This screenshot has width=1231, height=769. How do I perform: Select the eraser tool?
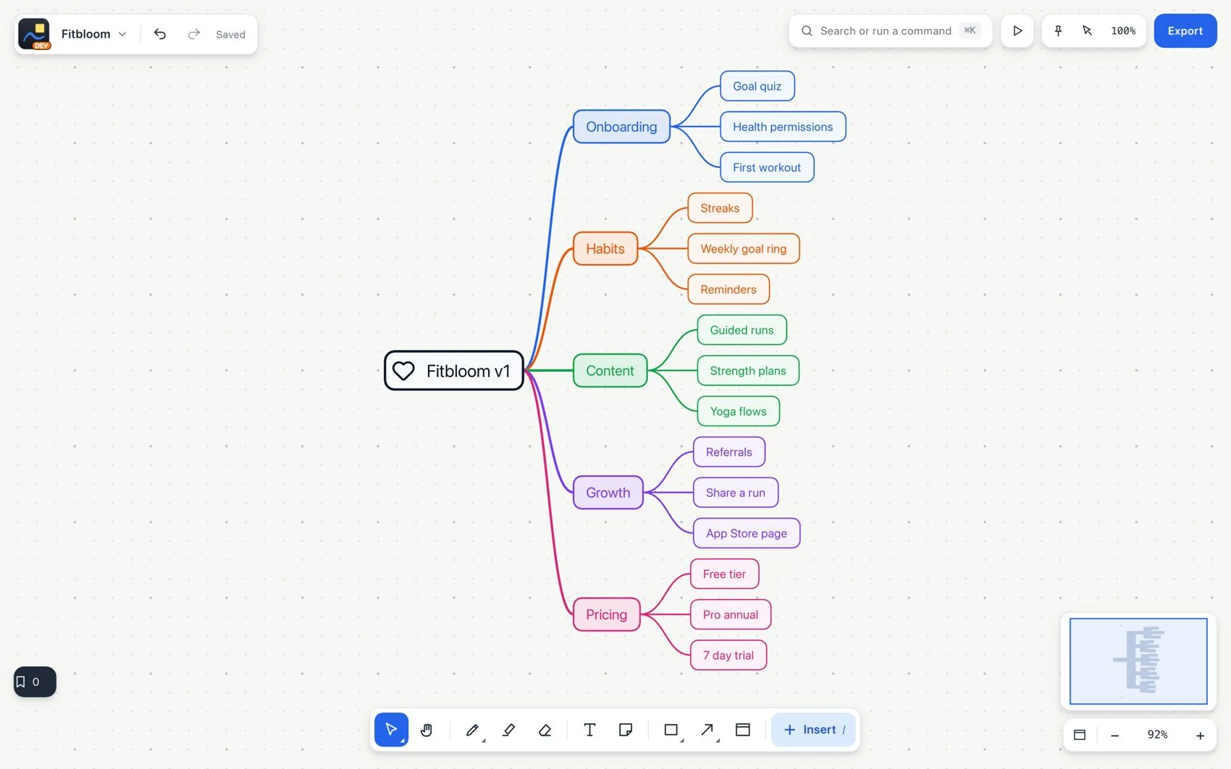coord(545,729)
